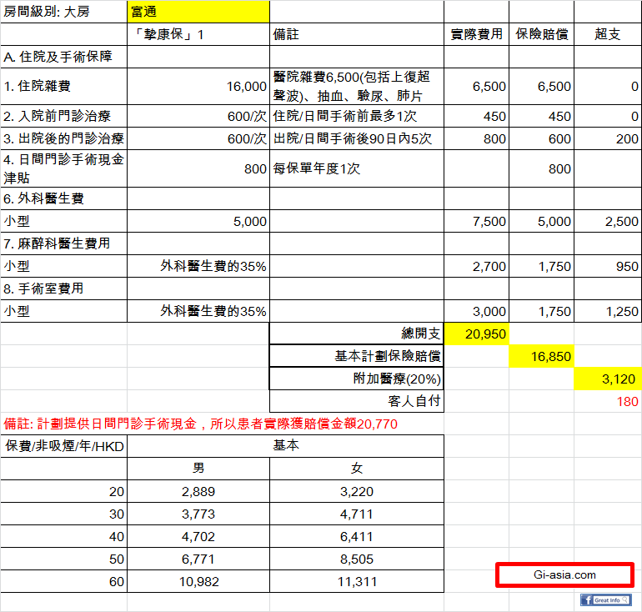Viewport: 642px width, 612px height.
Task: Select the 2. 入院前門診治療 label
Action: click(64, 116)
